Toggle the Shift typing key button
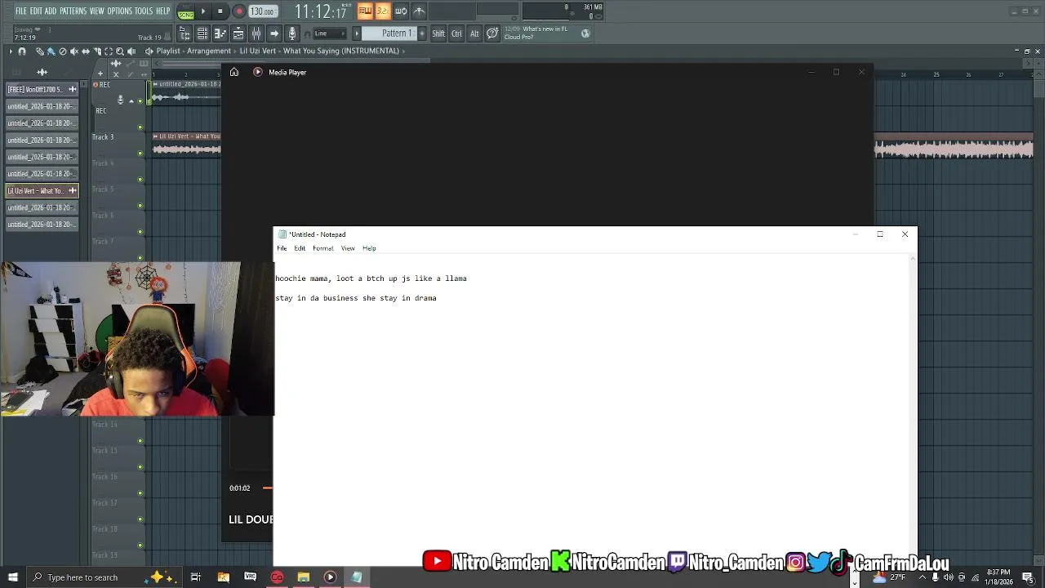The width and height of the screenshot is (1045, 588). (x=438, y=33)
